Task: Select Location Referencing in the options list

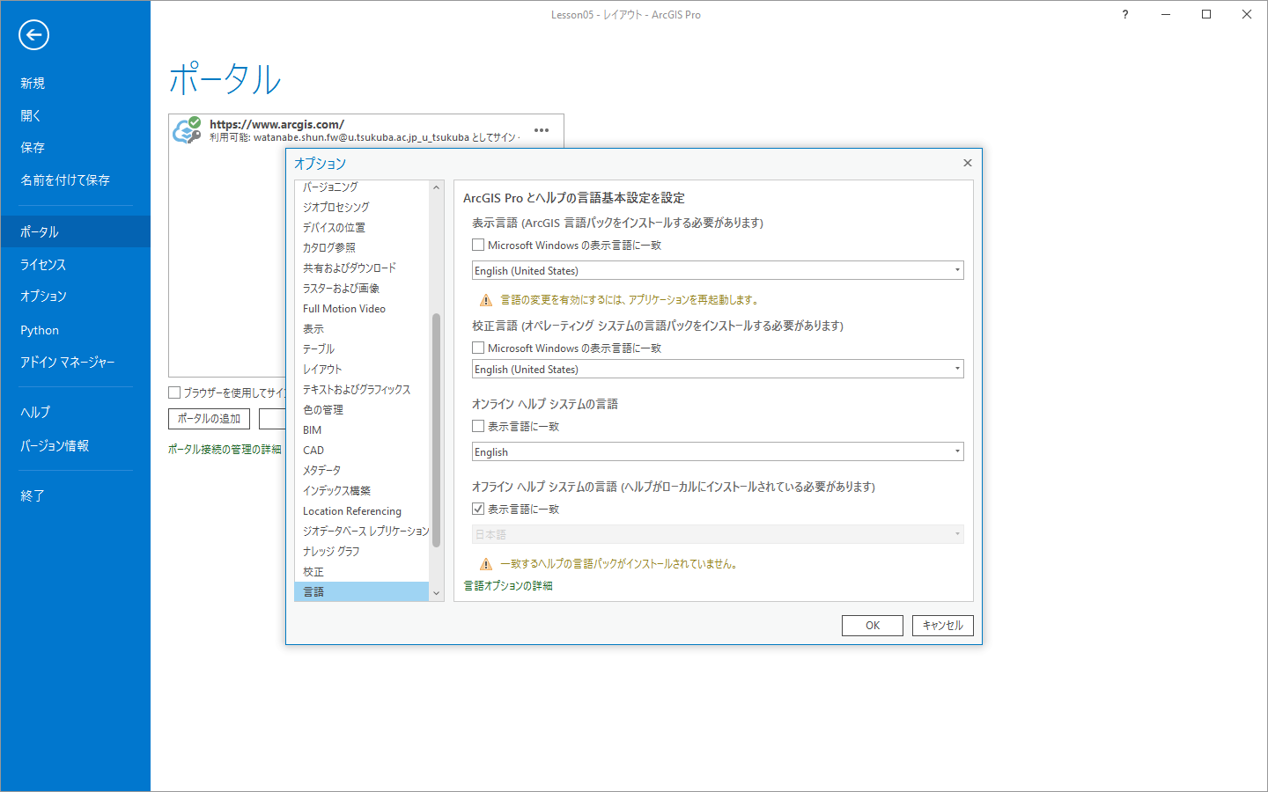Action: pos(362,510)
